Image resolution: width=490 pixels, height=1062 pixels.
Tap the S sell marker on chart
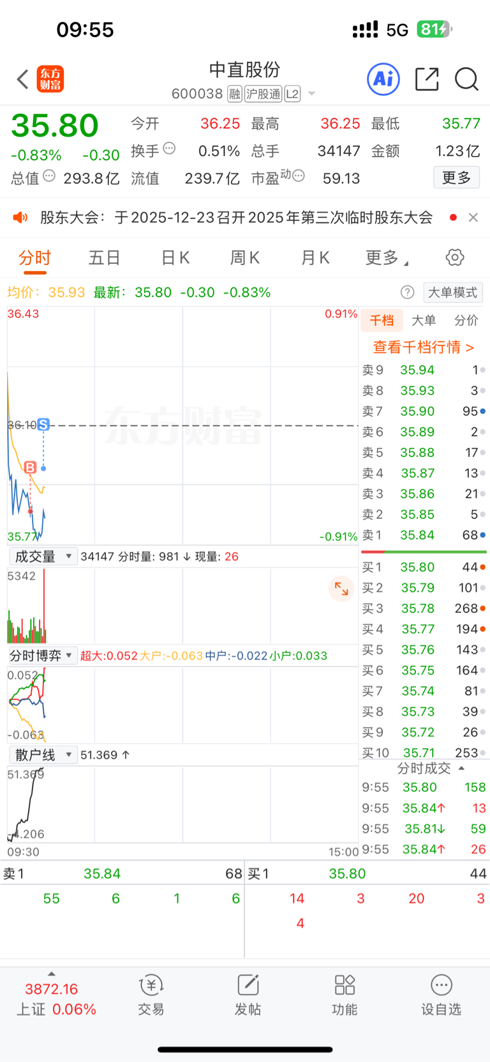[43, 425]
